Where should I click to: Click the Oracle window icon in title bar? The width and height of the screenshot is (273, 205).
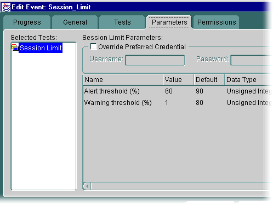pos(6,7)
